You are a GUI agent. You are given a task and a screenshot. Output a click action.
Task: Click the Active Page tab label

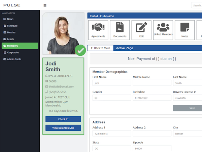click(125, 48)
